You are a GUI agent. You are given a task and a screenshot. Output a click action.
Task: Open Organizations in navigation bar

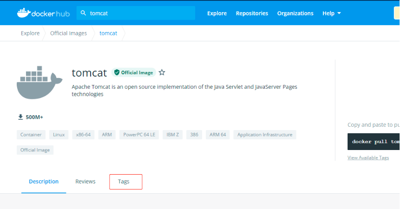(295, 13)
